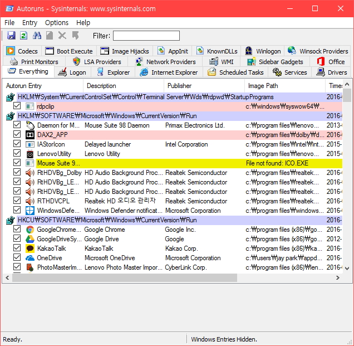Open the Help menu

pyautogui.click(x=83, y=23)
